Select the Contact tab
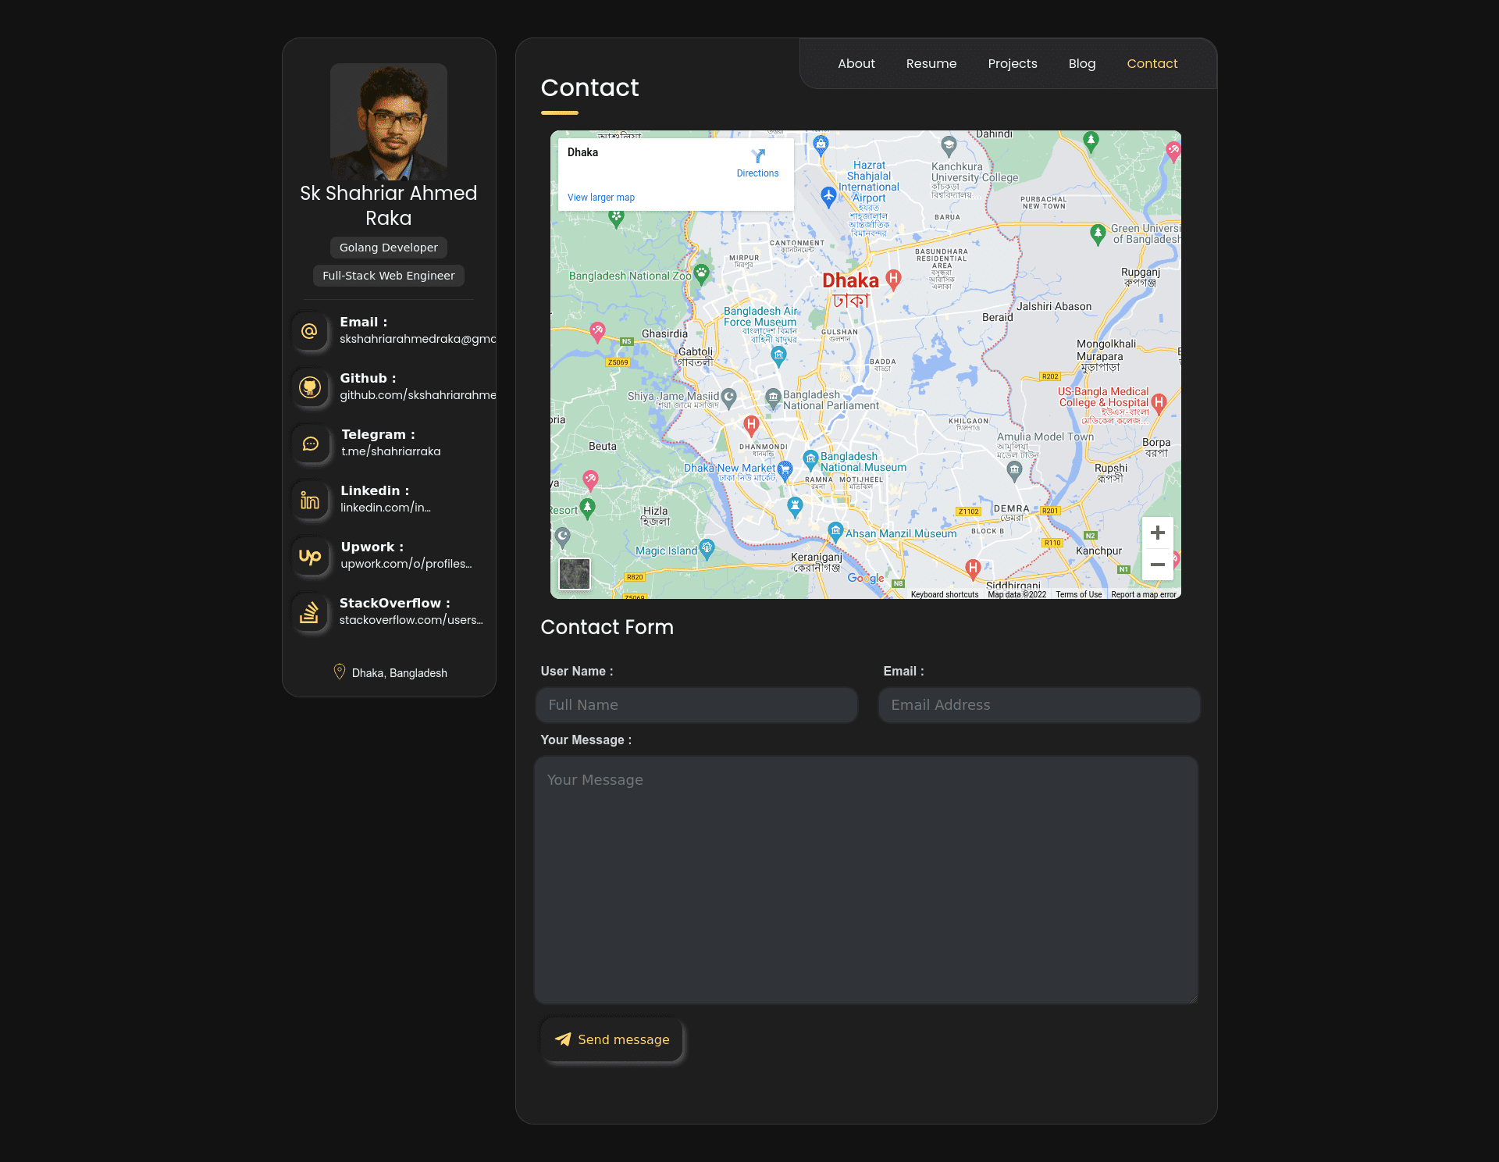Image resolution: width=1499 pixels, height=1162 pixels. point(1152,64)
